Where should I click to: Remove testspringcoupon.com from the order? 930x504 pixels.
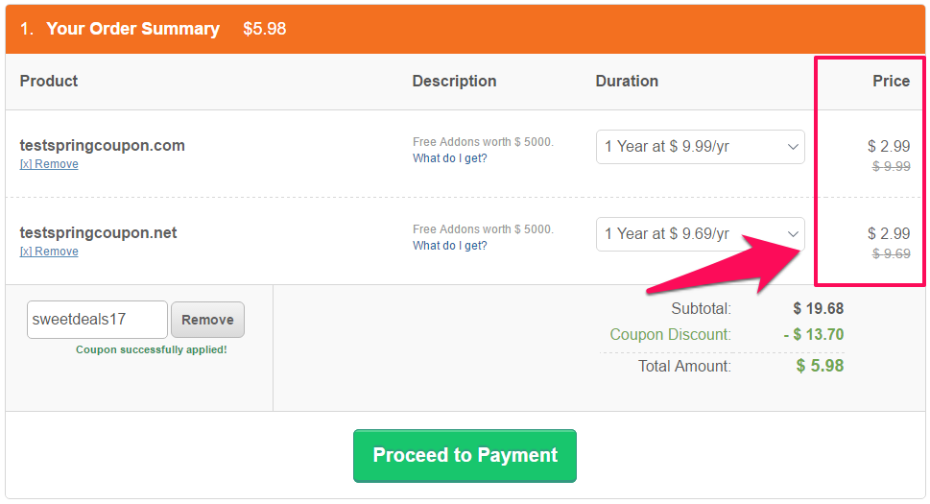(49, 164)
